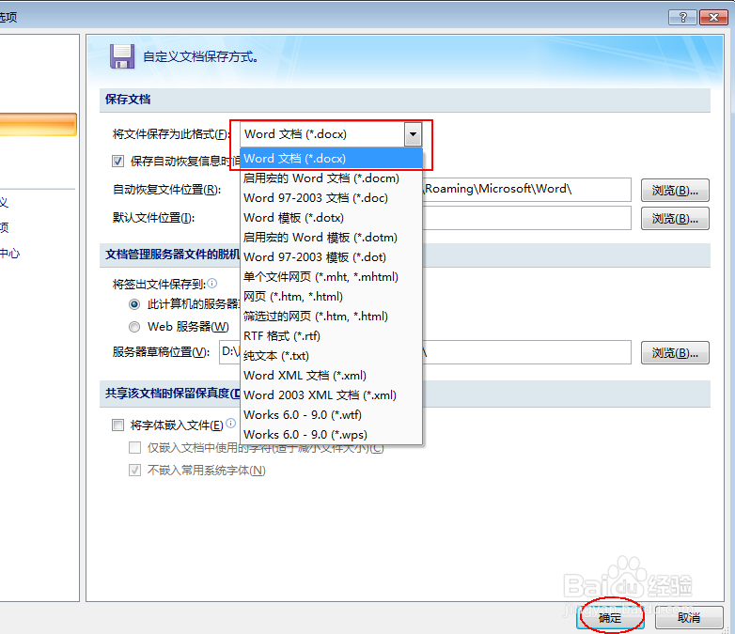The image size is (735, 634).
Task: Toggle 仅嵌入文档中使用的字符 checkbox
Action: click(x=134, y=447)
